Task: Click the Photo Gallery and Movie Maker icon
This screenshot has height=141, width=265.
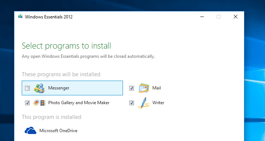Action: [x=39, y=103]
